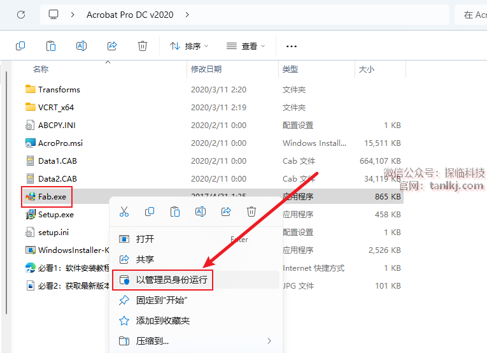The image size is (487, 353).
Task: Click the This PC monitor icon
Action: (x=53, y=15)
